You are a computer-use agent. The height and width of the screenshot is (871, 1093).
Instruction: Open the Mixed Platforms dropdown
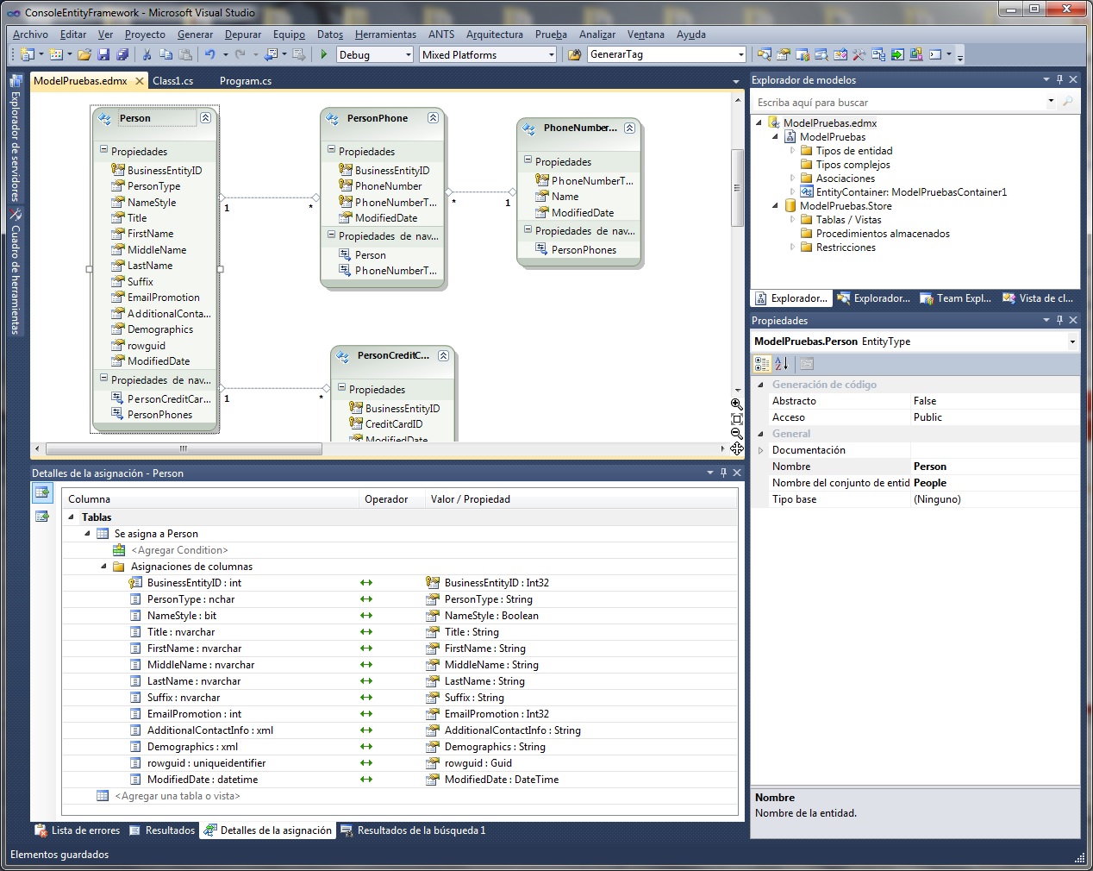tap(552, 54)
